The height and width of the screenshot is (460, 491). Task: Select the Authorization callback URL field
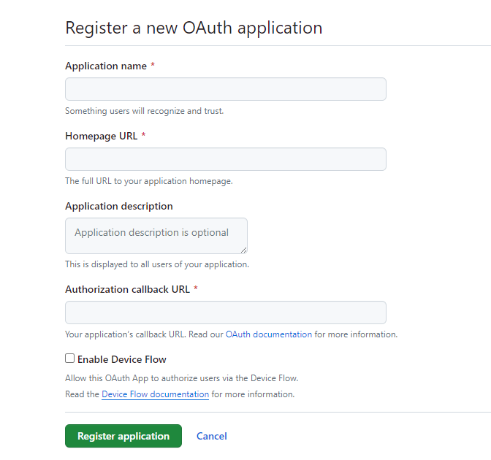tap(225, 313)
